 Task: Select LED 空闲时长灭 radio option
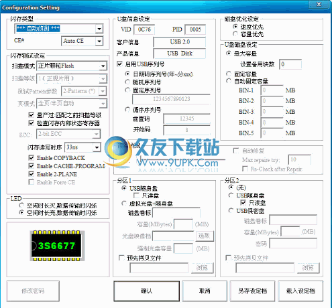point(21,205)
